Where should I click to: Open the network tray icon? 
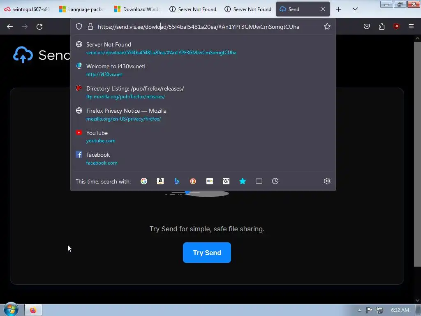(379, 310)
